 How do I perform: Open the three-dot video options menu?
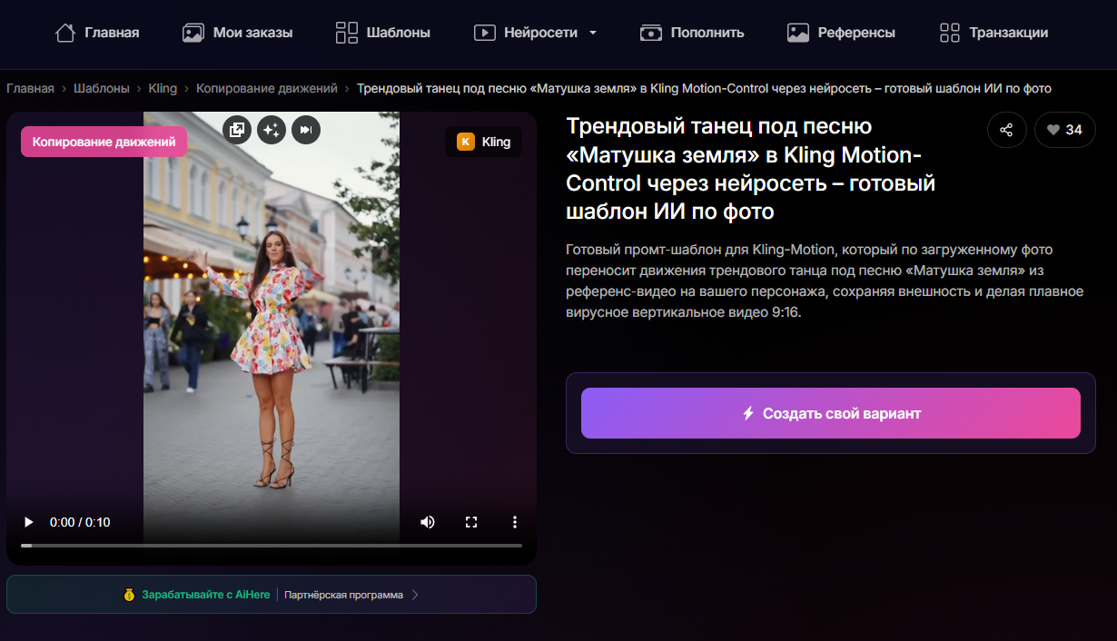pos(515,522)
